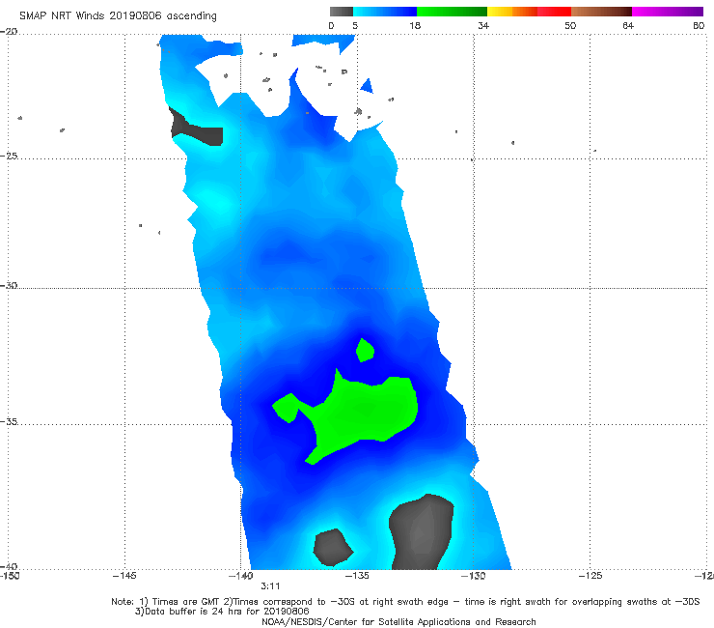Click the smaller dark gray patch near the bottom edge

(x=333, y=547)
